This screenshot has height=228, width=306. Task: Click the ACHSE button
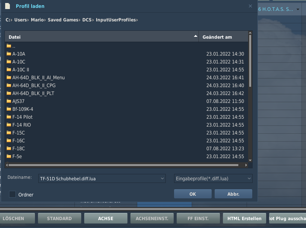click(106, 219)
